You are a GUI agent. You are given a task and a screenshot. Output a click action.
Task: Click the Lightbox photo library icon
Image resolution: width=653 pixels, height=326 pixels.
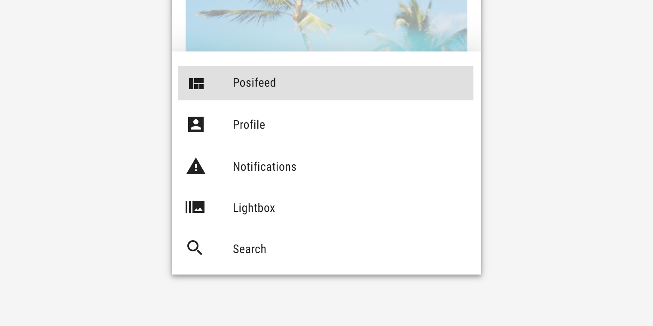[195, 207]
